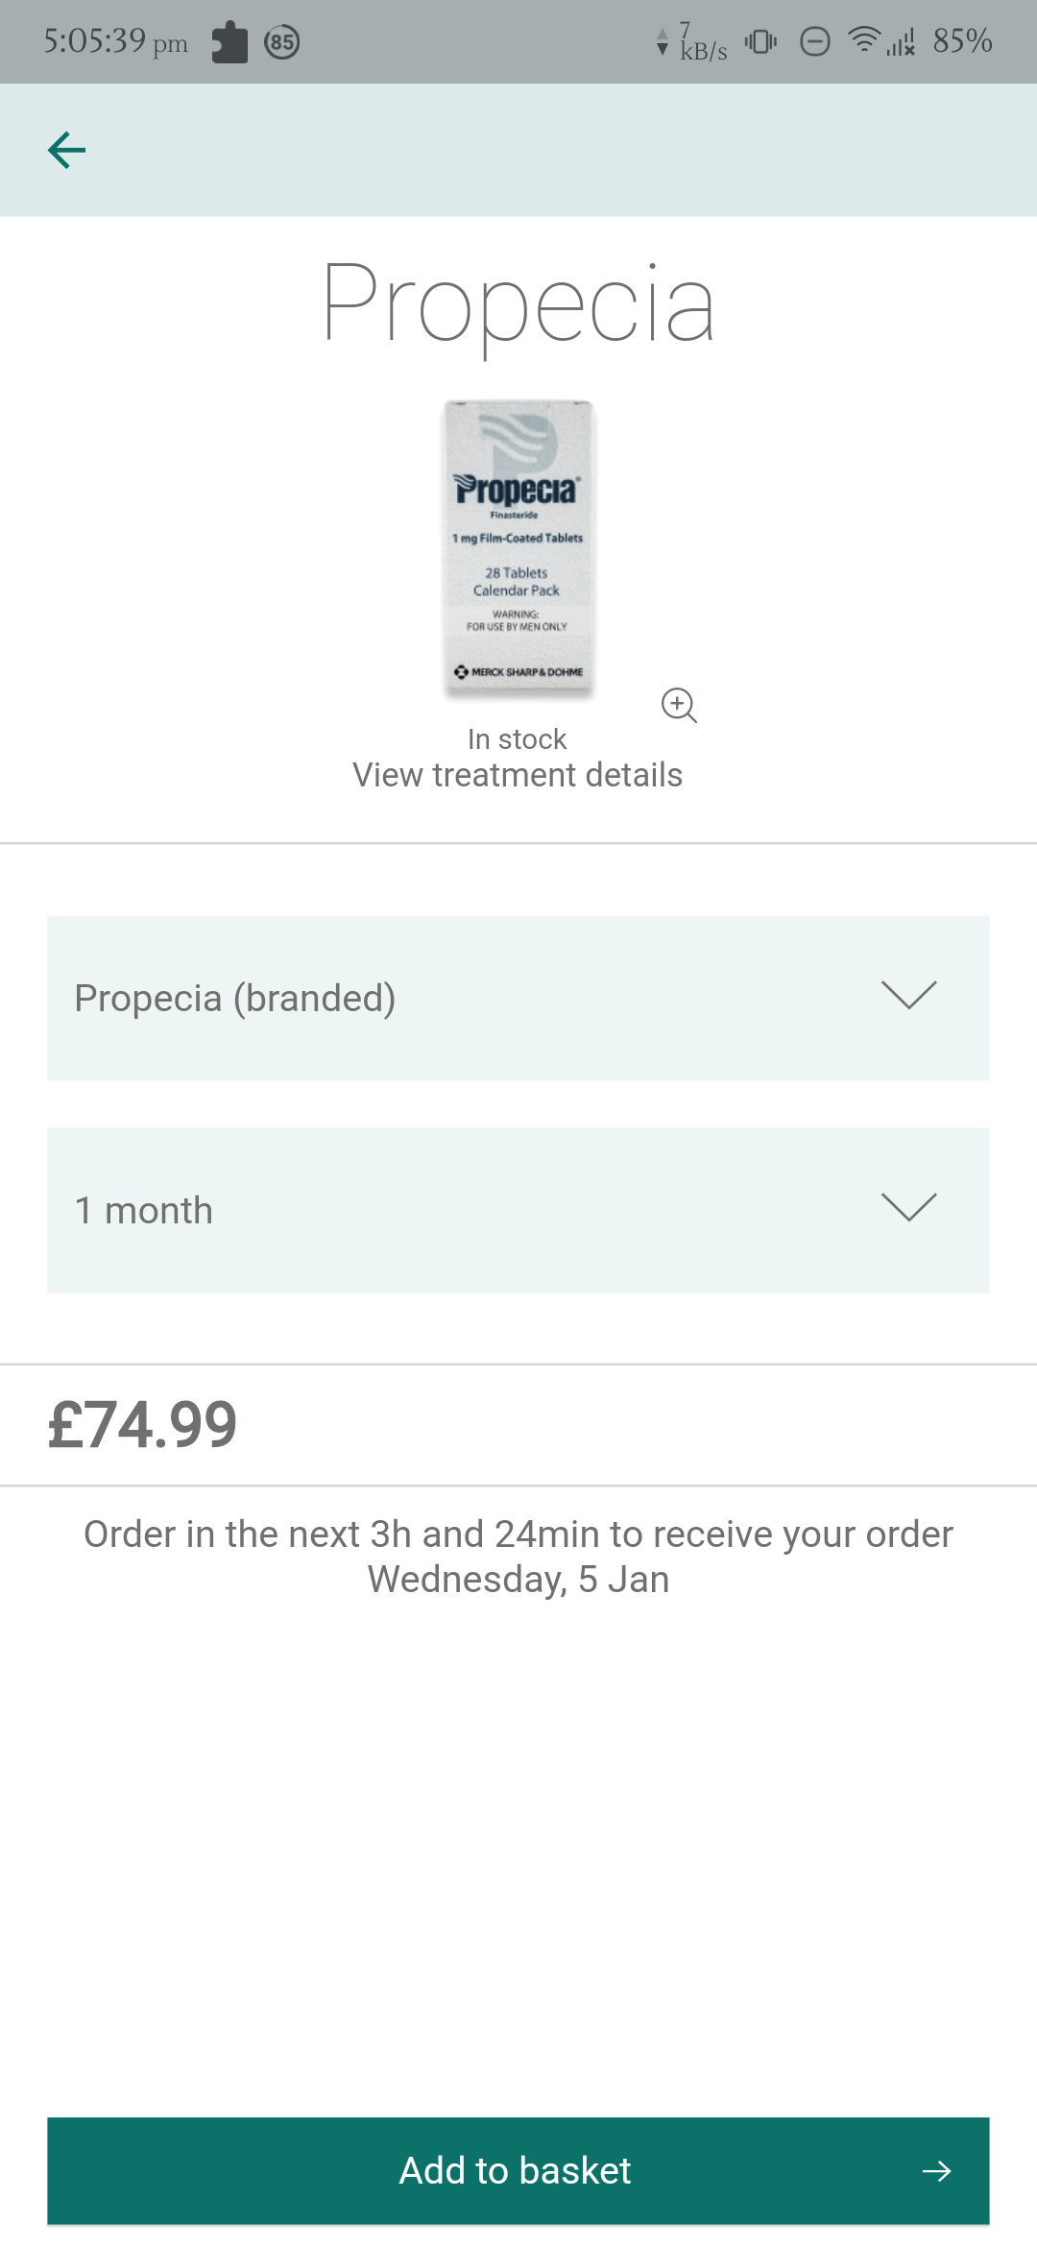Tap the £74.99 price text
This screenshot has height=2247, width=1037.
[142, 1424]
